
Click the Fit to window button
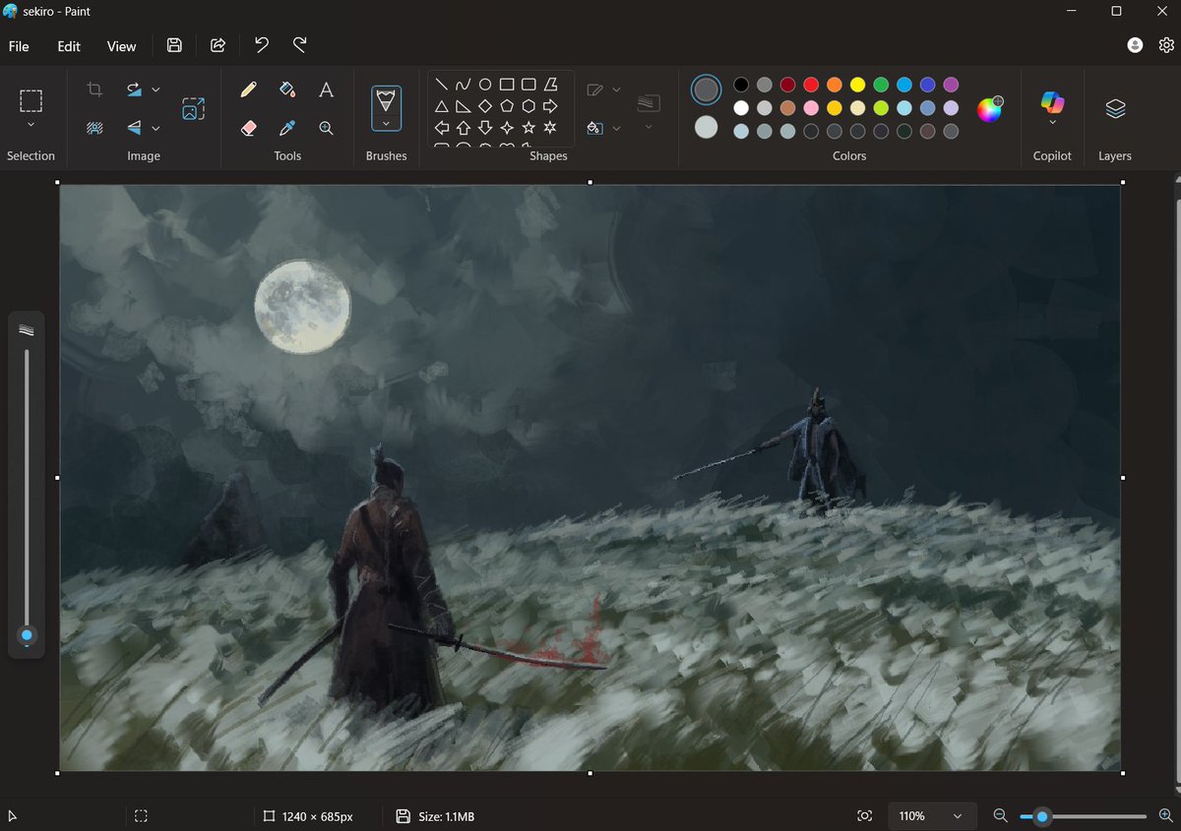tap(864, 816)
